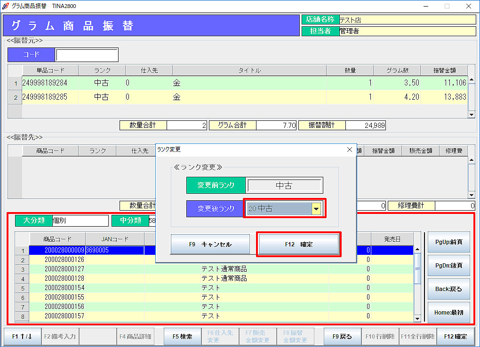
Task: Click the F1 ↑/↓ button
Action: (22, 337)
